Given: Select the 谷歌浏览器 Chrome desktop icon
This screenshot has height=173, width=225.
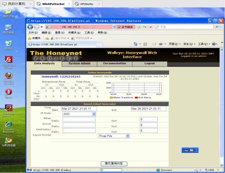Looking at the screenshot, I should click(x=8, y=142).
